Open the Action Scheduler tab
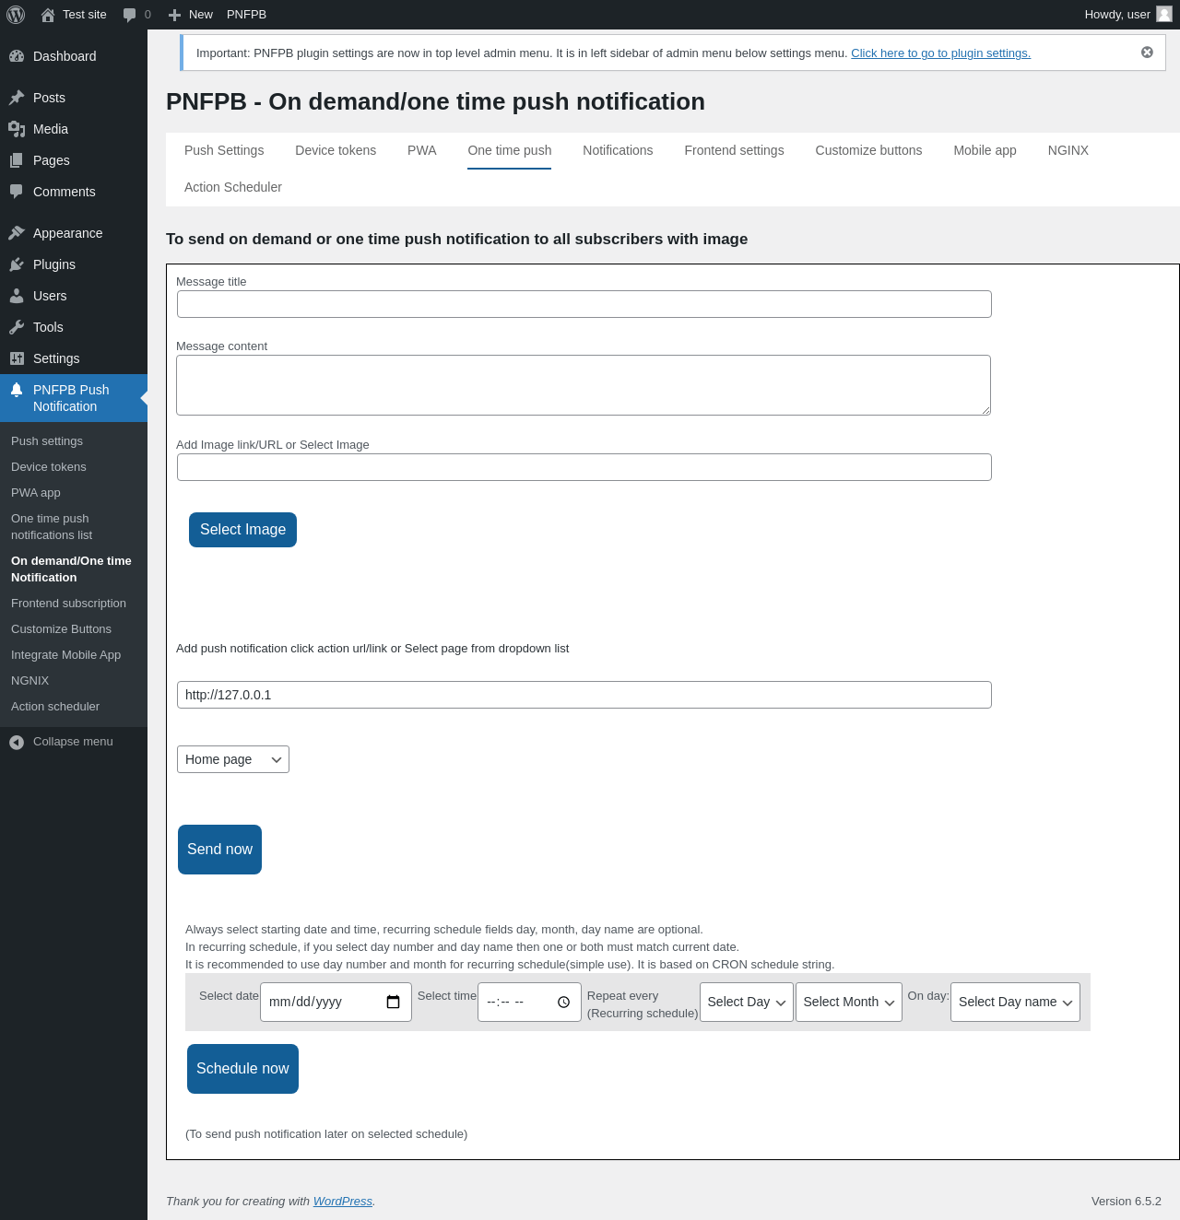 (233, 187)
